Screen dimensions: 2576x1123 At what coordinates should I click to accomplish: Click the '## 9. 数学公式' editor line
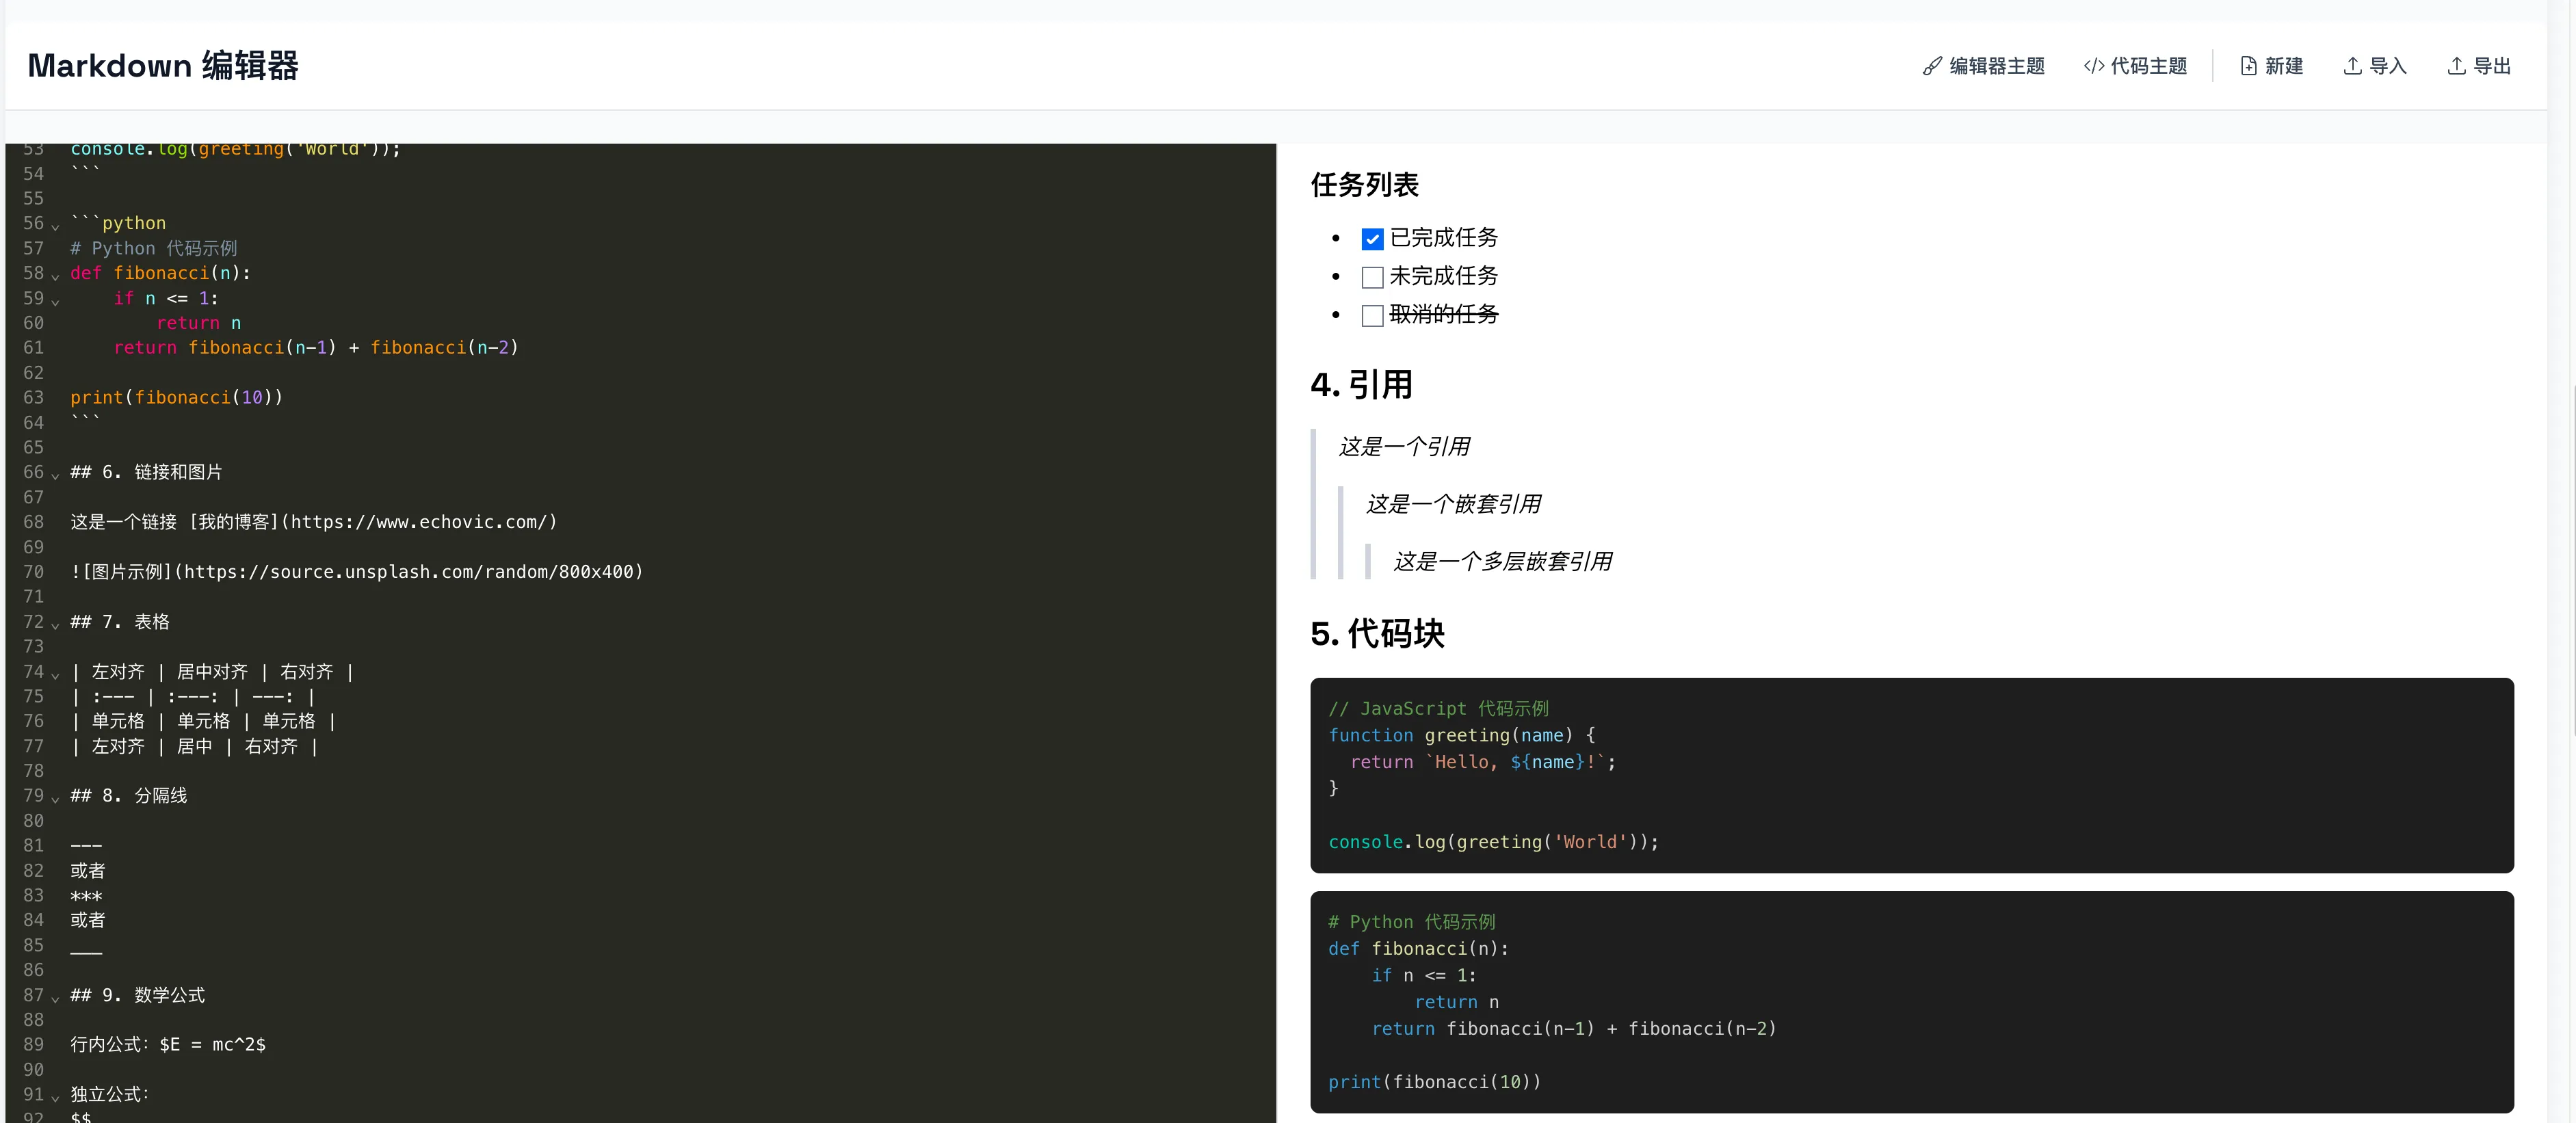[x=138, y=995]
